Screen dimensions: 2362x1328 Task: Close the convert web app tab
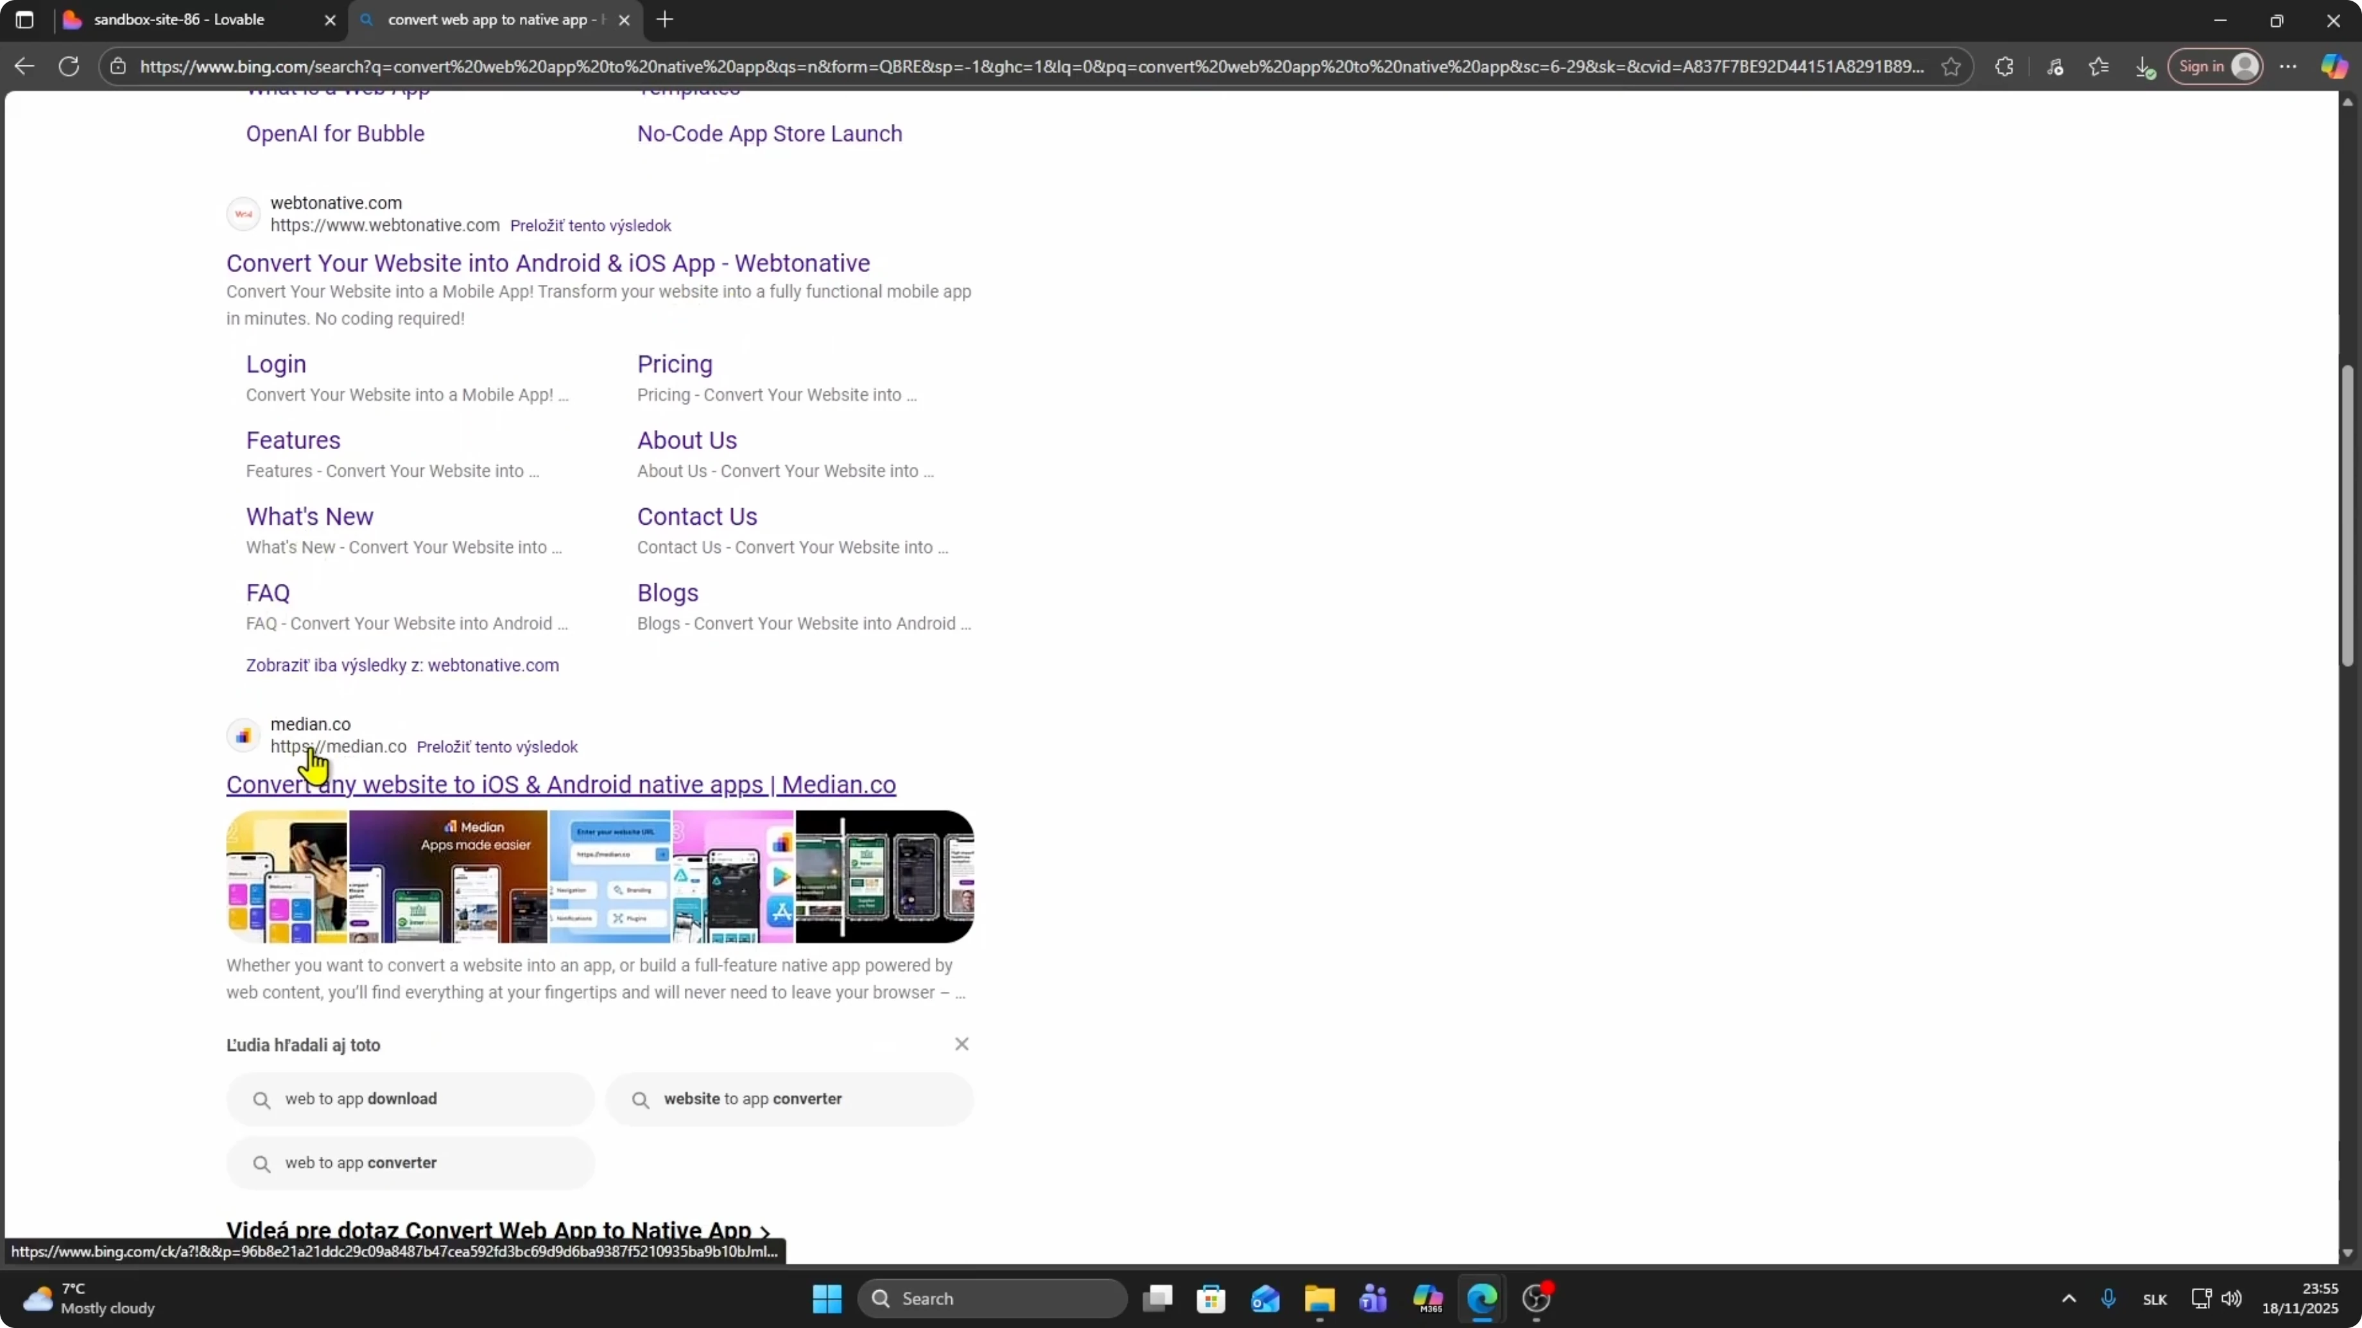625,20
